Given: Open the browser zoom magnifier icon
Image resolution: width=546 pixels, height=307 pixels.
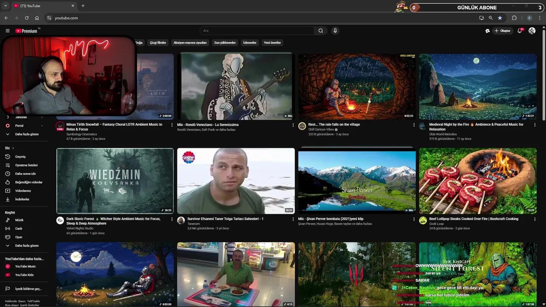Looking at the screenshot, I should coord(491,18).
